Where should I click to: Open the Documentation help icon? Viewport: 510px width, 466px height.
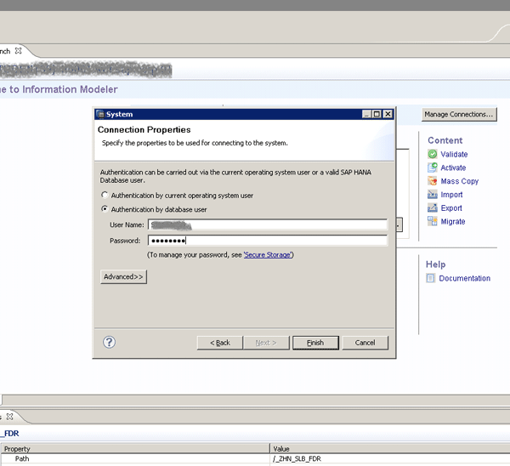[431, 278]
